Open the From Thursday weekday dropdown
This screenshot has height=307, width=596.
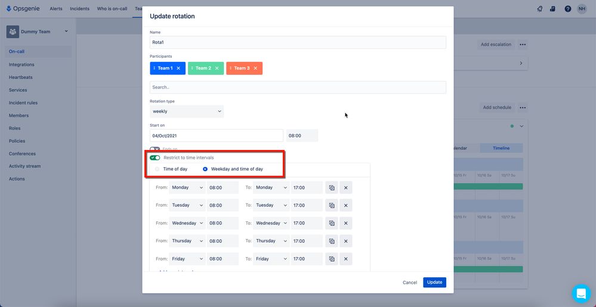click(x=187, y=241)
